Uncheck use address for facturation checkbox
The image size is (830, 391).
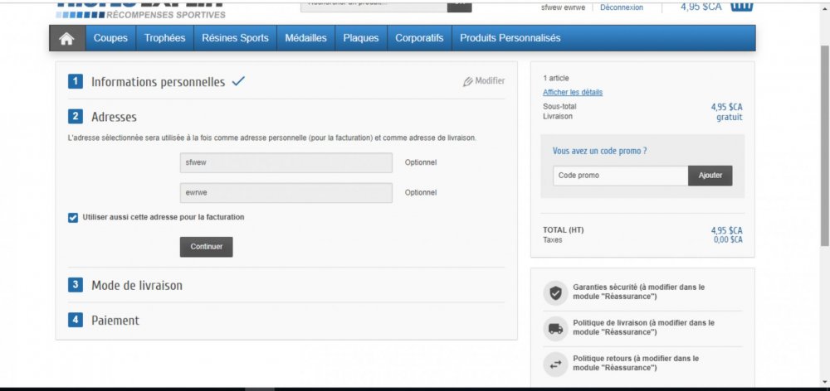(x=73, y=218)
